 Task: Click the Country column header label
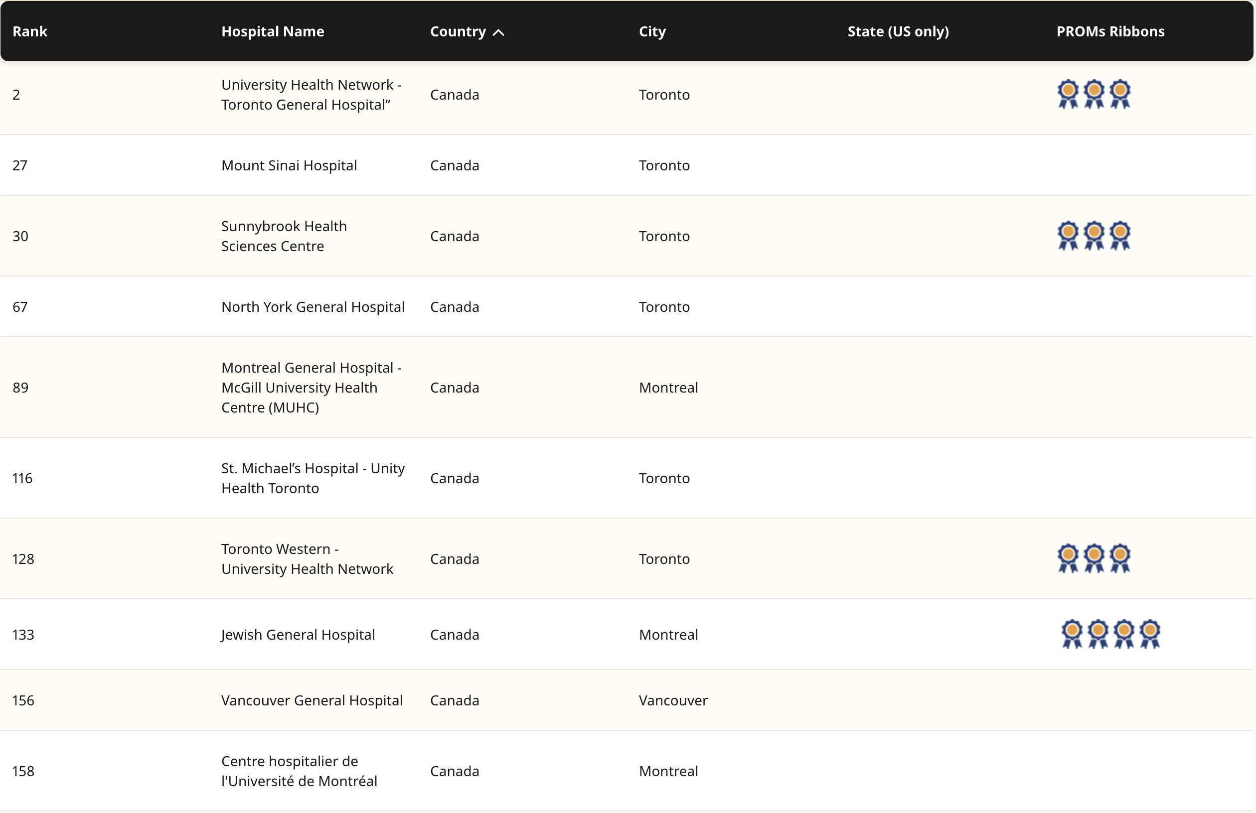(x=458, y=31)
